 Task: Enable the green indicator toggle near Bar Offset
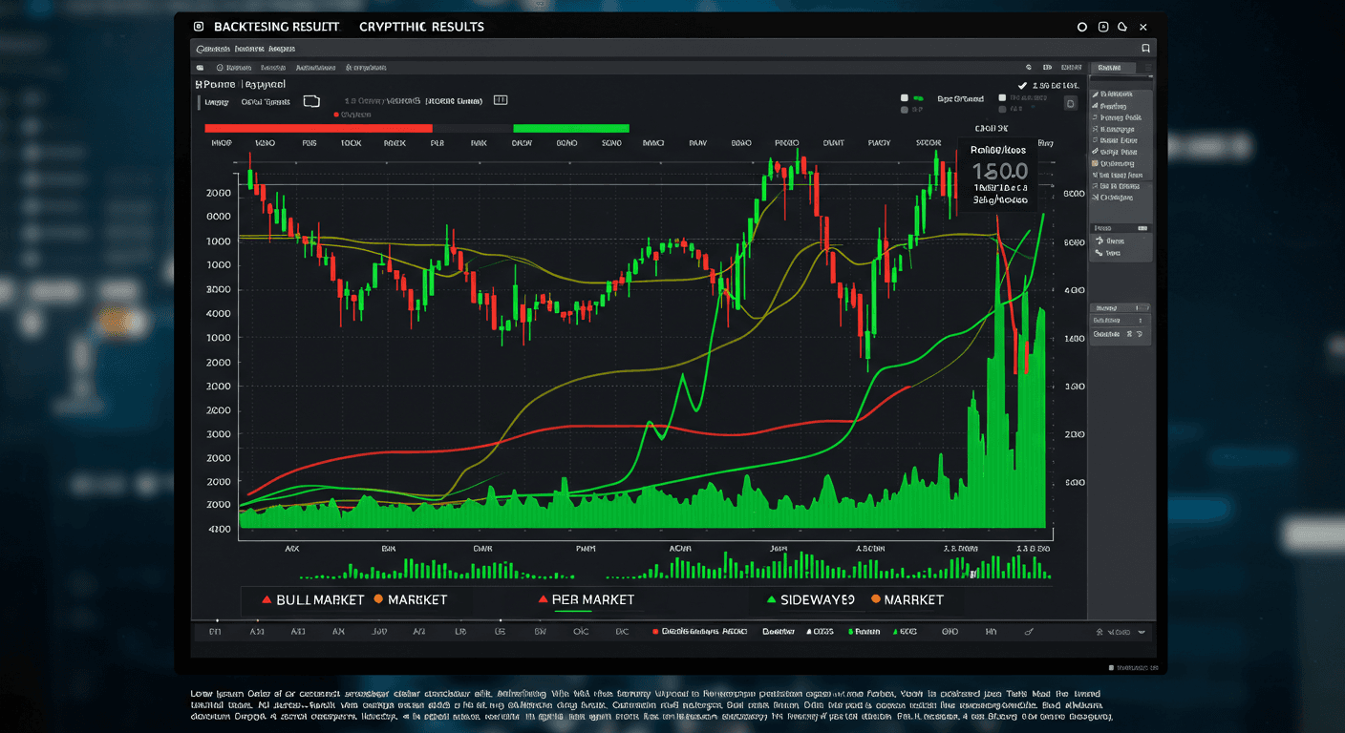click(x=918, y=98)
